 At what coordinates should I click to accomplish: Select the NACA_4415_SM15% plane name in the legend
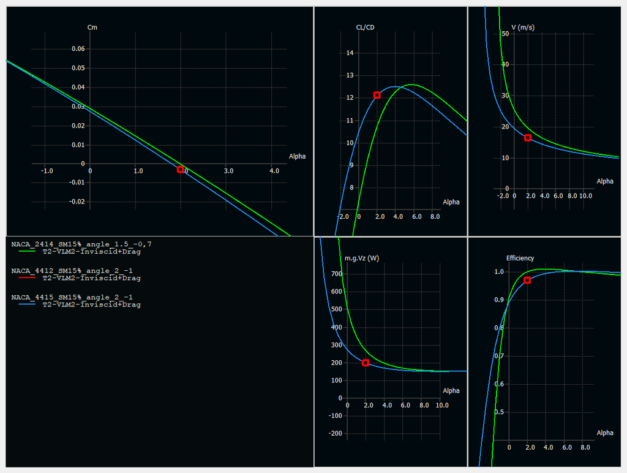(72, 297)
